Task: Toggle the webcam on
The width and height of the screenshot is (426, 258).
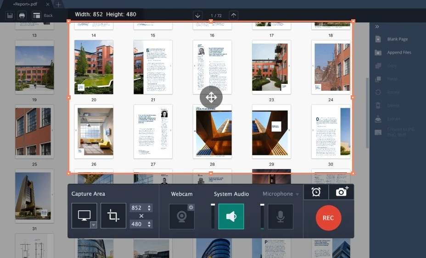Action: 181,217
